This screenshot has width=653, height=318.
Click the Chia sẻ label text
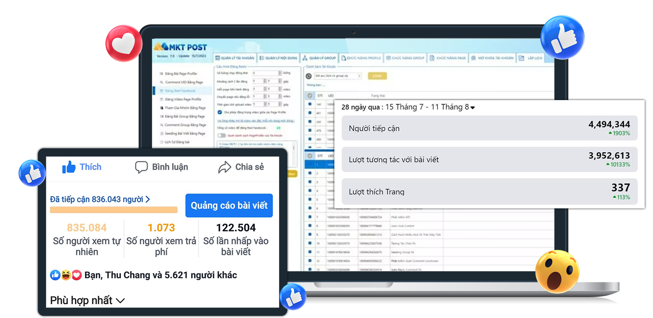pyautogui.click(x=249, y=167)
